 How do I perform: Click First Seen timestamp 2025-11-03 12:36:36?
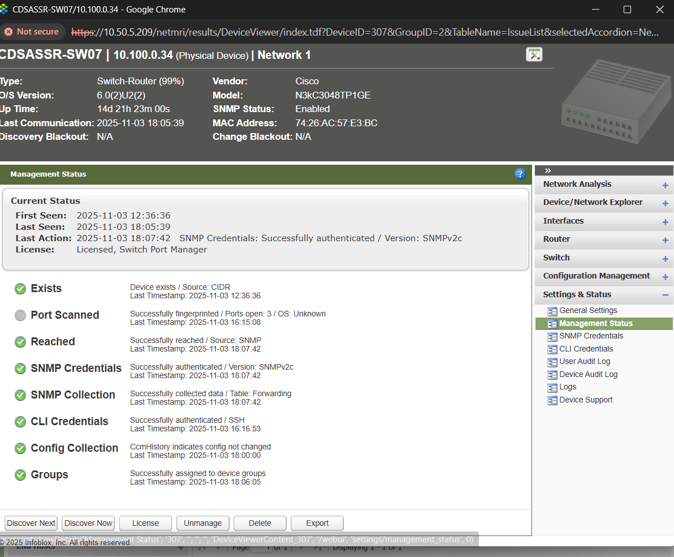click(x=123, y=216)
